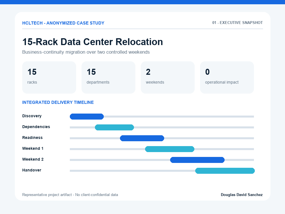The image size is (285, 214).
Task: Select the blue Discovery timeline bar
Action: [x=87, y=117]
